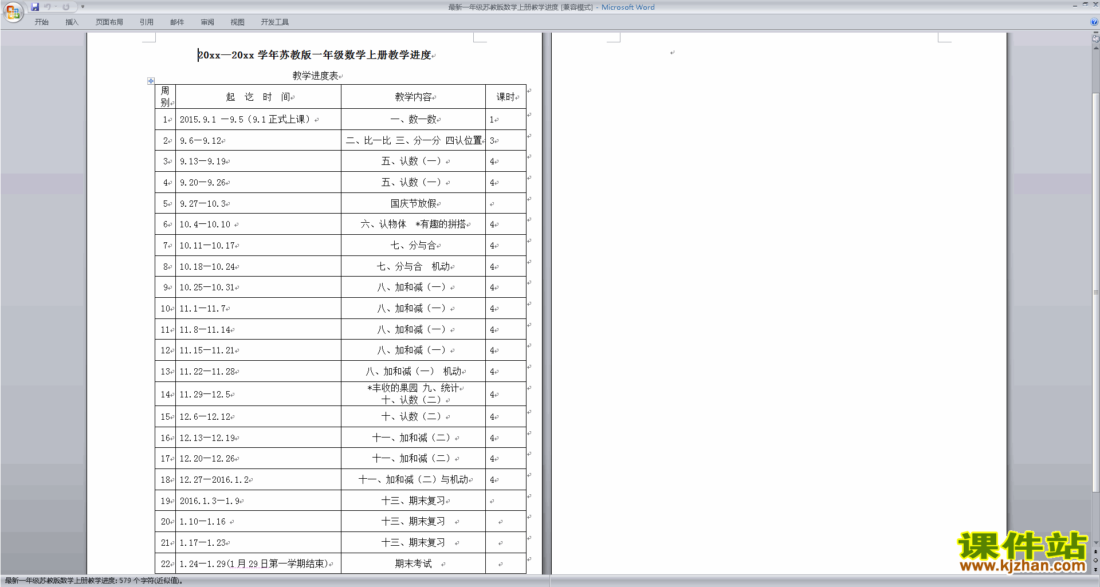Screen dimensions: 1100x587
Task: Select the table with the move handle
Action: click(151, 81)
